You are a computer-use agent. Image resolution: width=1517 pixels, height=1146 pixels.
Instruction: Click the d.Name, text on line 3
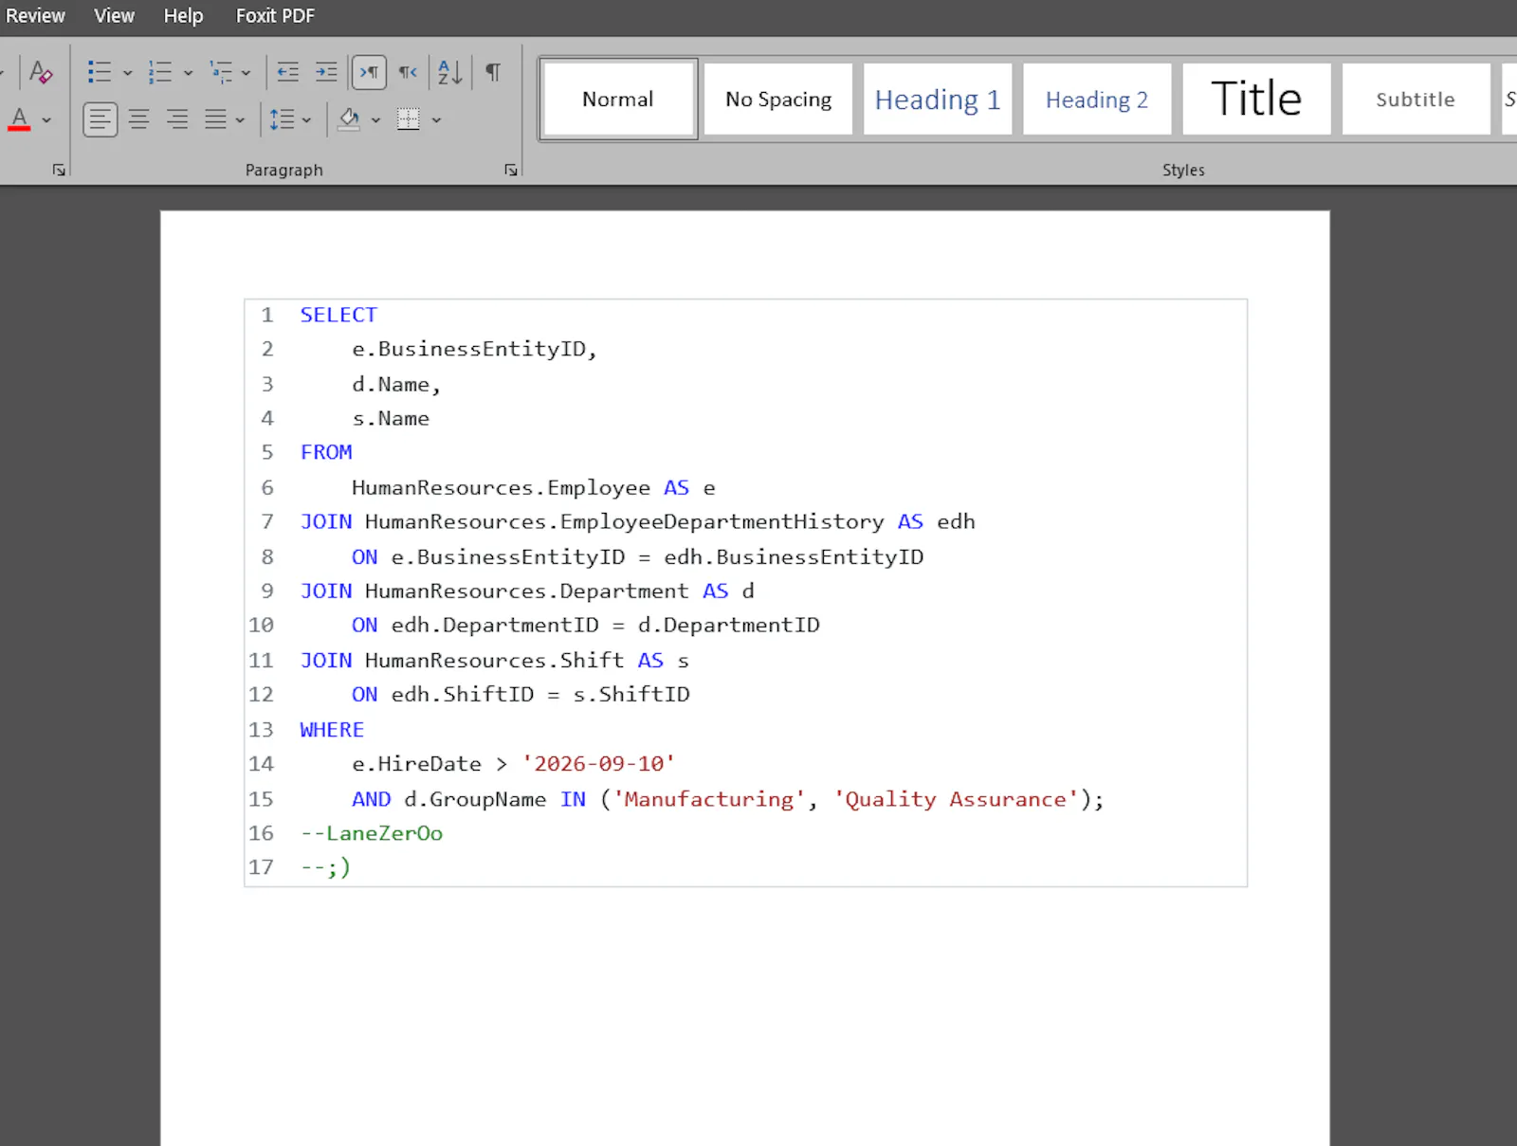click(396, 384)
